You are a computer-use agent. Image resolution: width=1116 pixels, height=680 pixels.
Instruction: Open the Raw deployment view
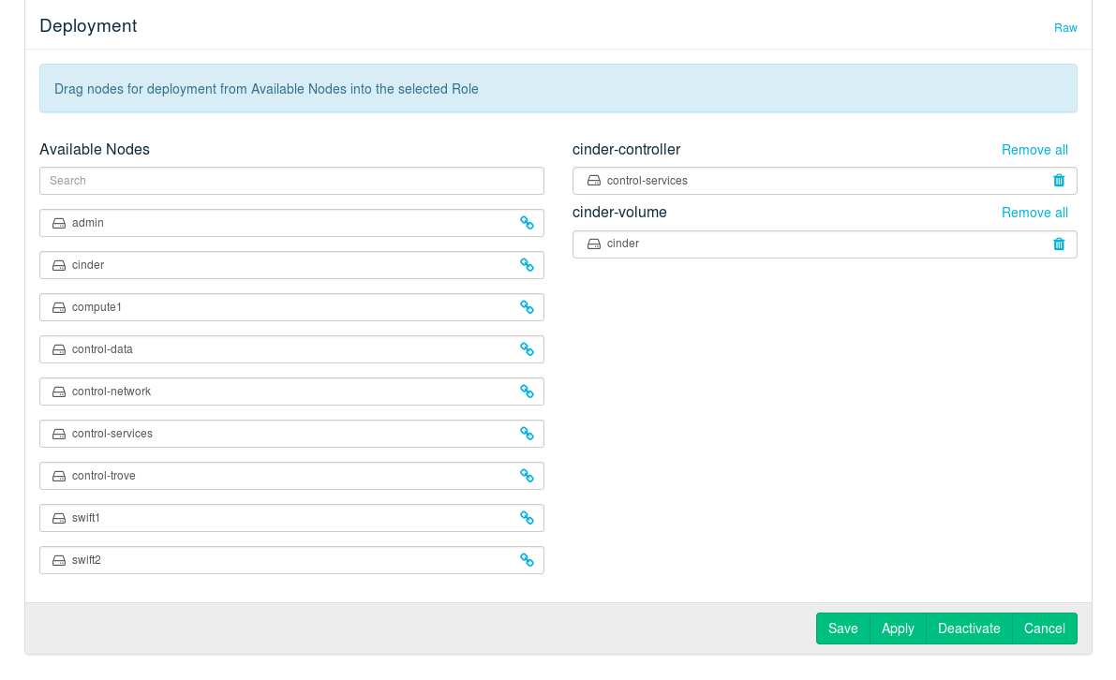[x=1065, y=28]
